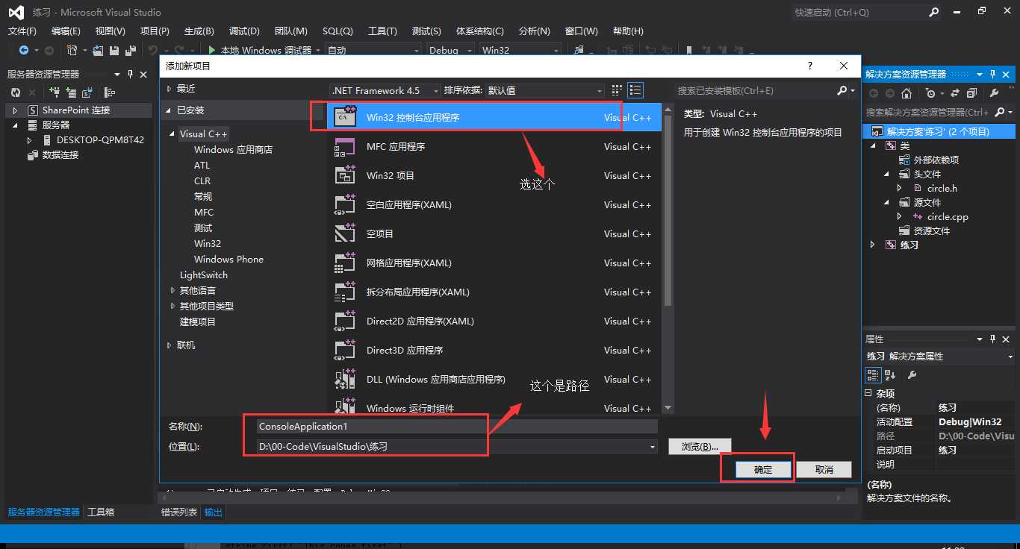The height and width of the screenshot is (549, 1020).
Task: Pin the Server Explorer panel
Action: (131, 74)
